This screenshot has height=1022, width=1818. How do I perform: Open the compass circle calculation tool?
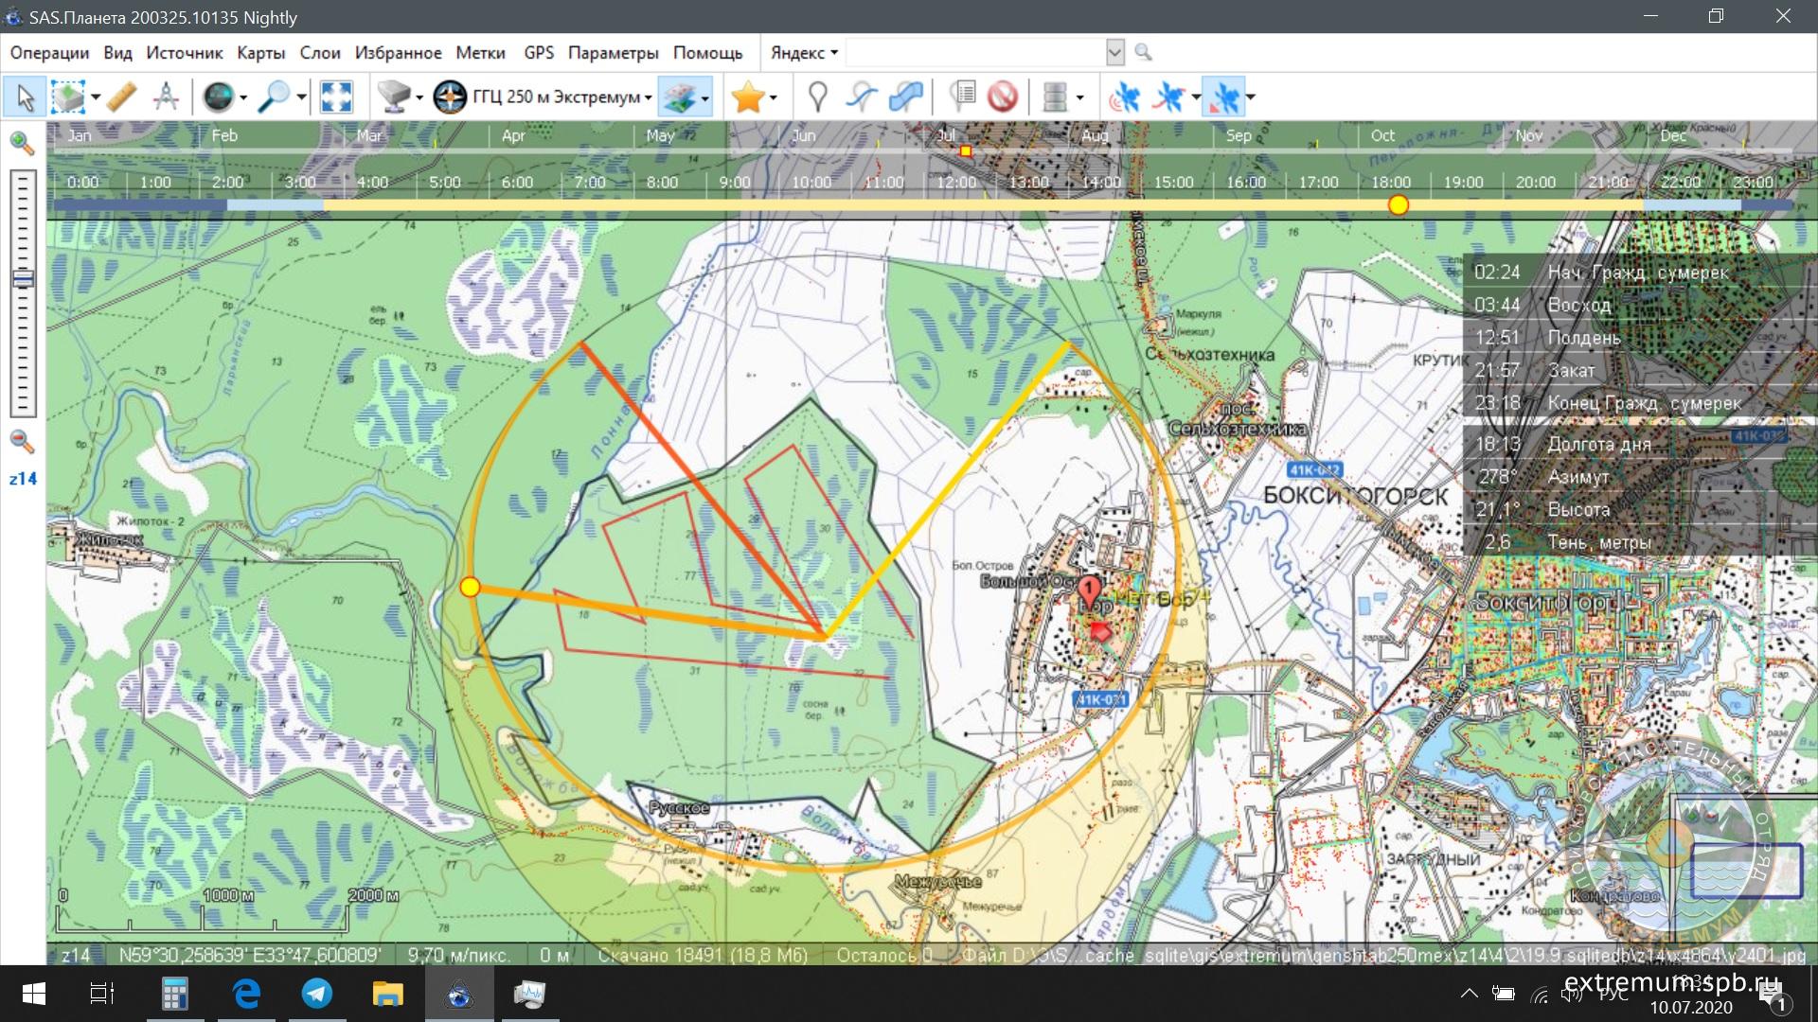167,97
